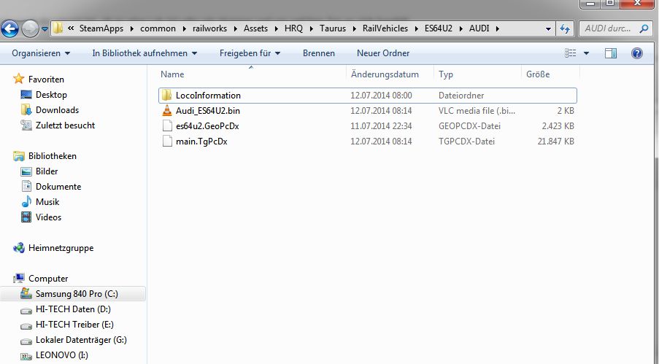Click ES64U2 in the breadcrumb path
The image size is (659, 364).
(439, 28)
